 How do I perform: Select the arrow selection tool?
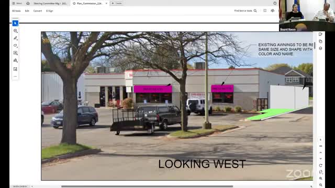click(x=15, y=23)
